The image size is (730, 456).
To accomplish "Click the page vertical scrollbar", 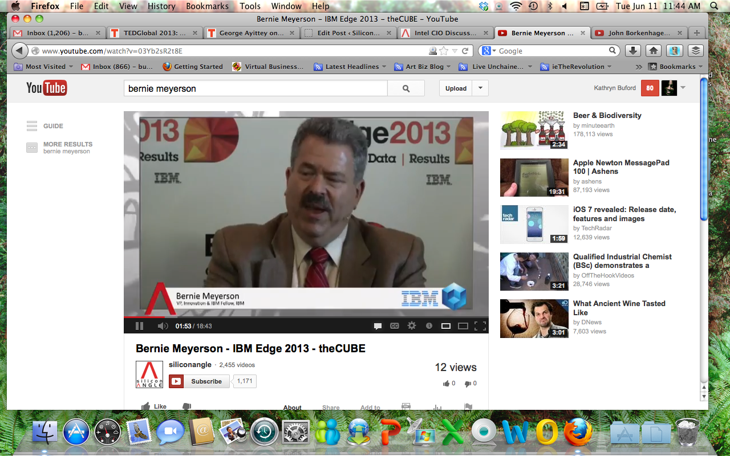I will [x=703, y=149].
